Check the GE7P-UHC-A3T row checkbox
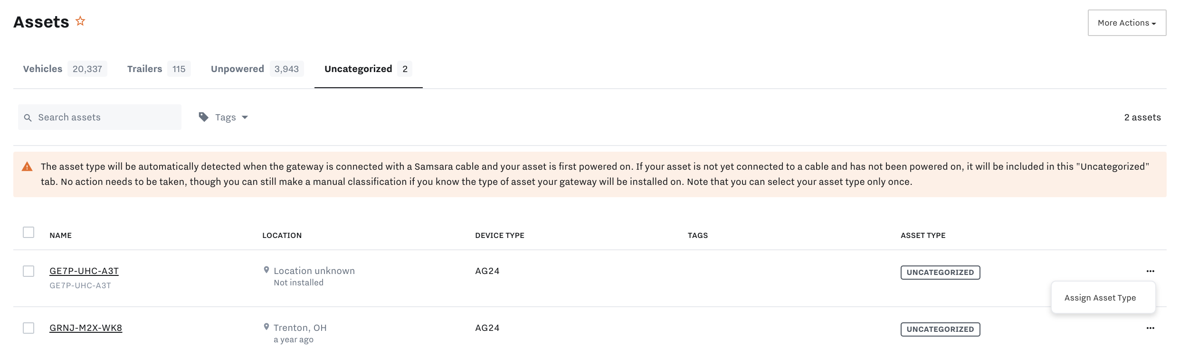Screen dimensions: 1179x356 (29, 271)
